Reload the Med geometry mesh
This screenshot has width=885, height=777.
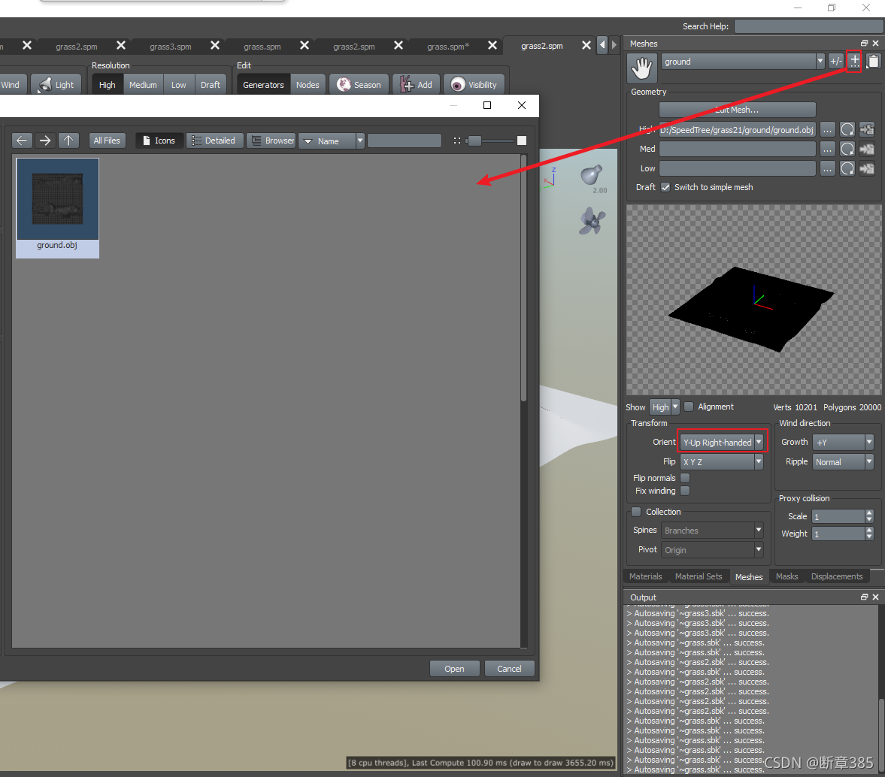(x=847, y=150)
